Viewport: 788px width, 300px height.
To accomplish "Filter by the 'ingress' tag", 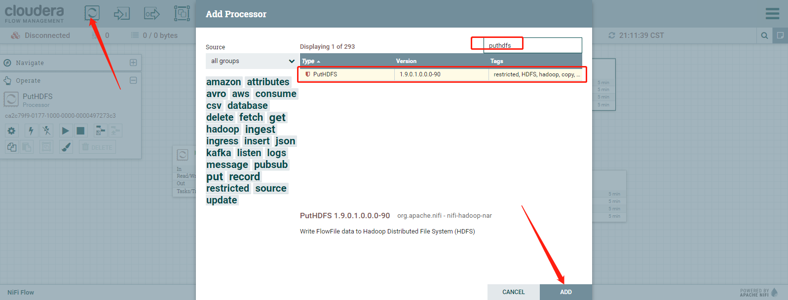I will coord(222,141).
